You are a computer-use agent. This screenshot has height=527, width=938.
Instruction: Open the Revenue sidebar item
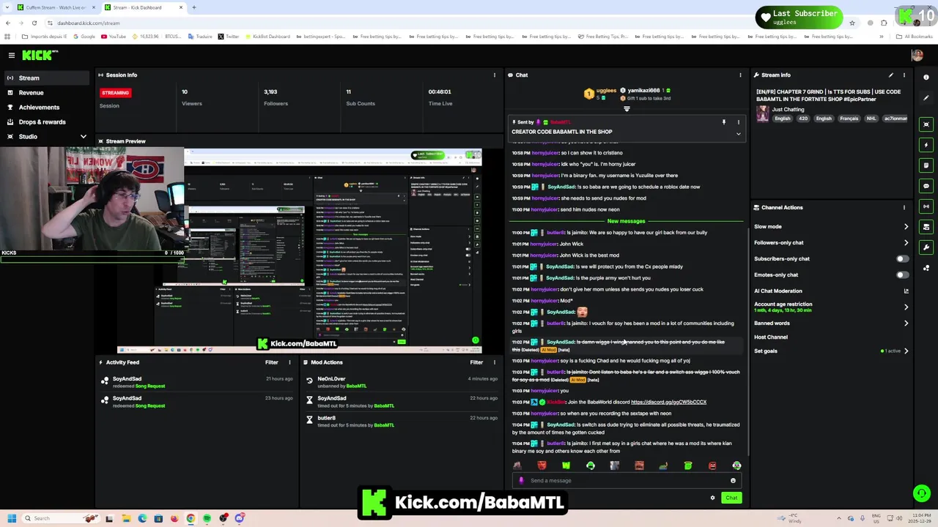point(47,92)
